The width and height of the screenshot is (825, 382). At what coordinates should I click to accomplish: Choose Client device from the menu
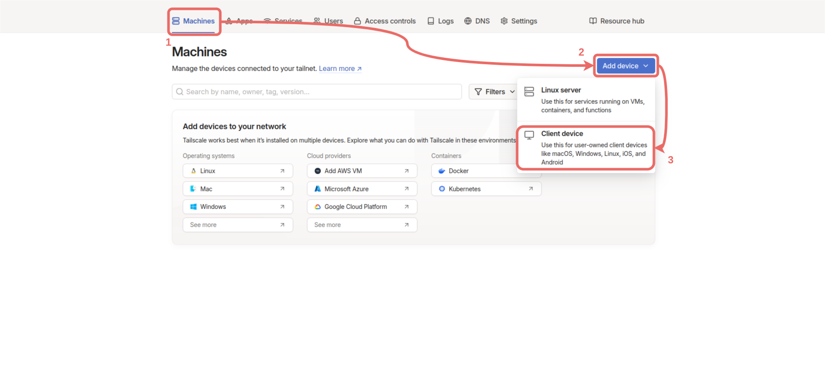click(x=586, y=148)
